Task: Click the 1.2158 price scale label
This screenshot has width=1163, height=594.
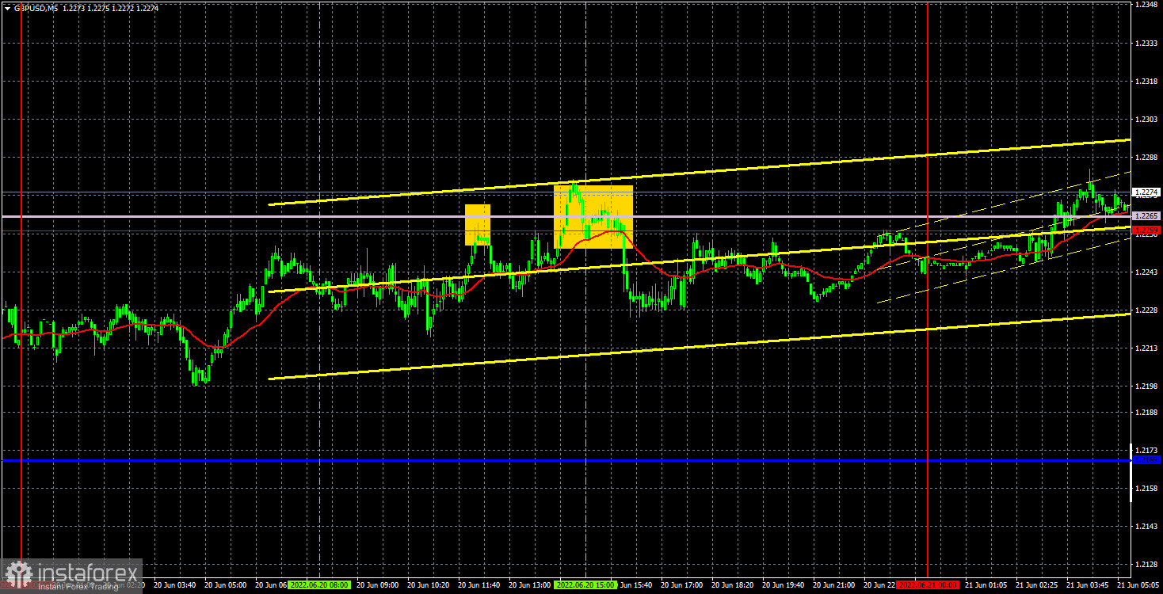Action: (1146, 489)
